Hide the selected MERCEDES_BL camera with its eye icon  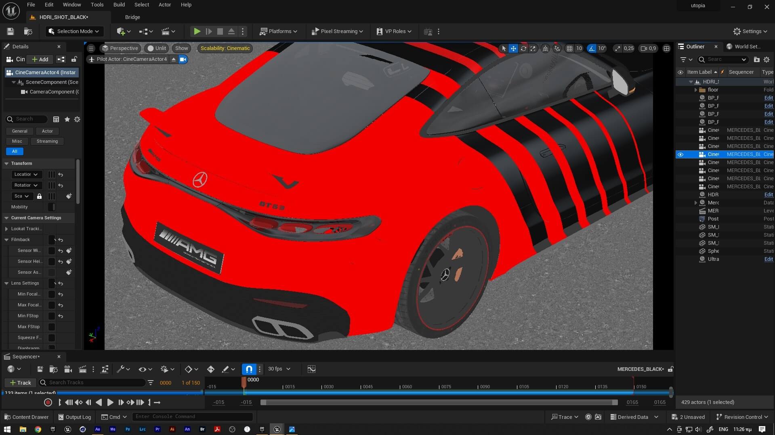[681, 154]
